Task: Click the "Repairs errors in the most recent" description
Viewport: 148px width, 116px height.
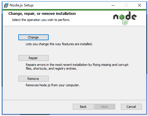Action: tap(77, 67)
